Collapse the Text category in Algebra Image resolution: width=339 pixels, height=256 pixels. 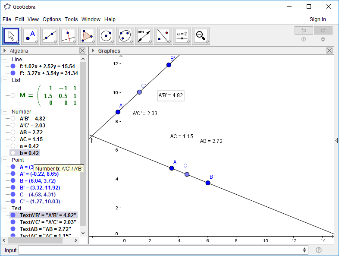pos(5,208)
